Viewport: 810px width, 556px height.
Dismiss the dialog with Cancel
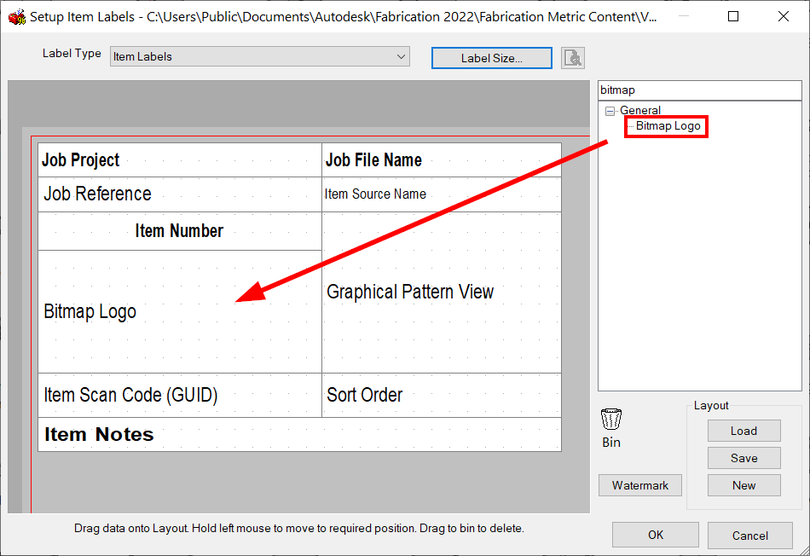pyautogui.click(x=749, y=535)
